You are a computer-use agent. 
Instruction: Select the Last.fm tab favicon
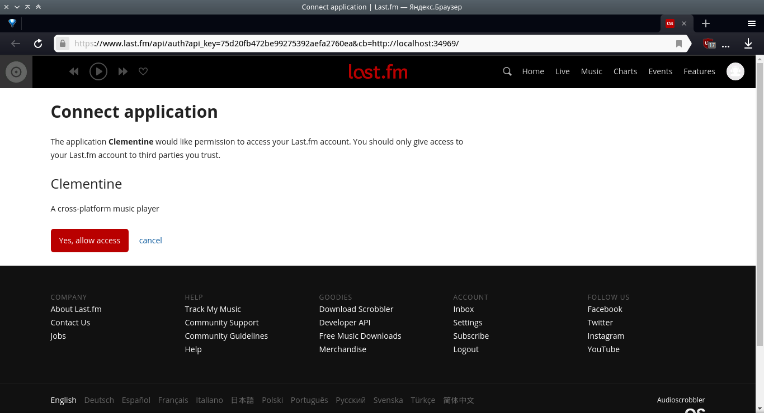[669, 23]
